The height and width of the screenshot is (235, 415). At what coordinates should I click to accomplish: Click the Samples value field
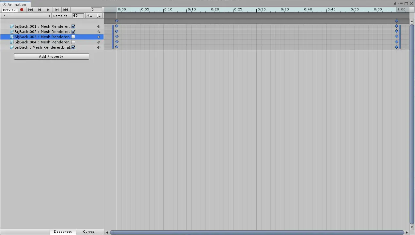(x=78, y=16)
